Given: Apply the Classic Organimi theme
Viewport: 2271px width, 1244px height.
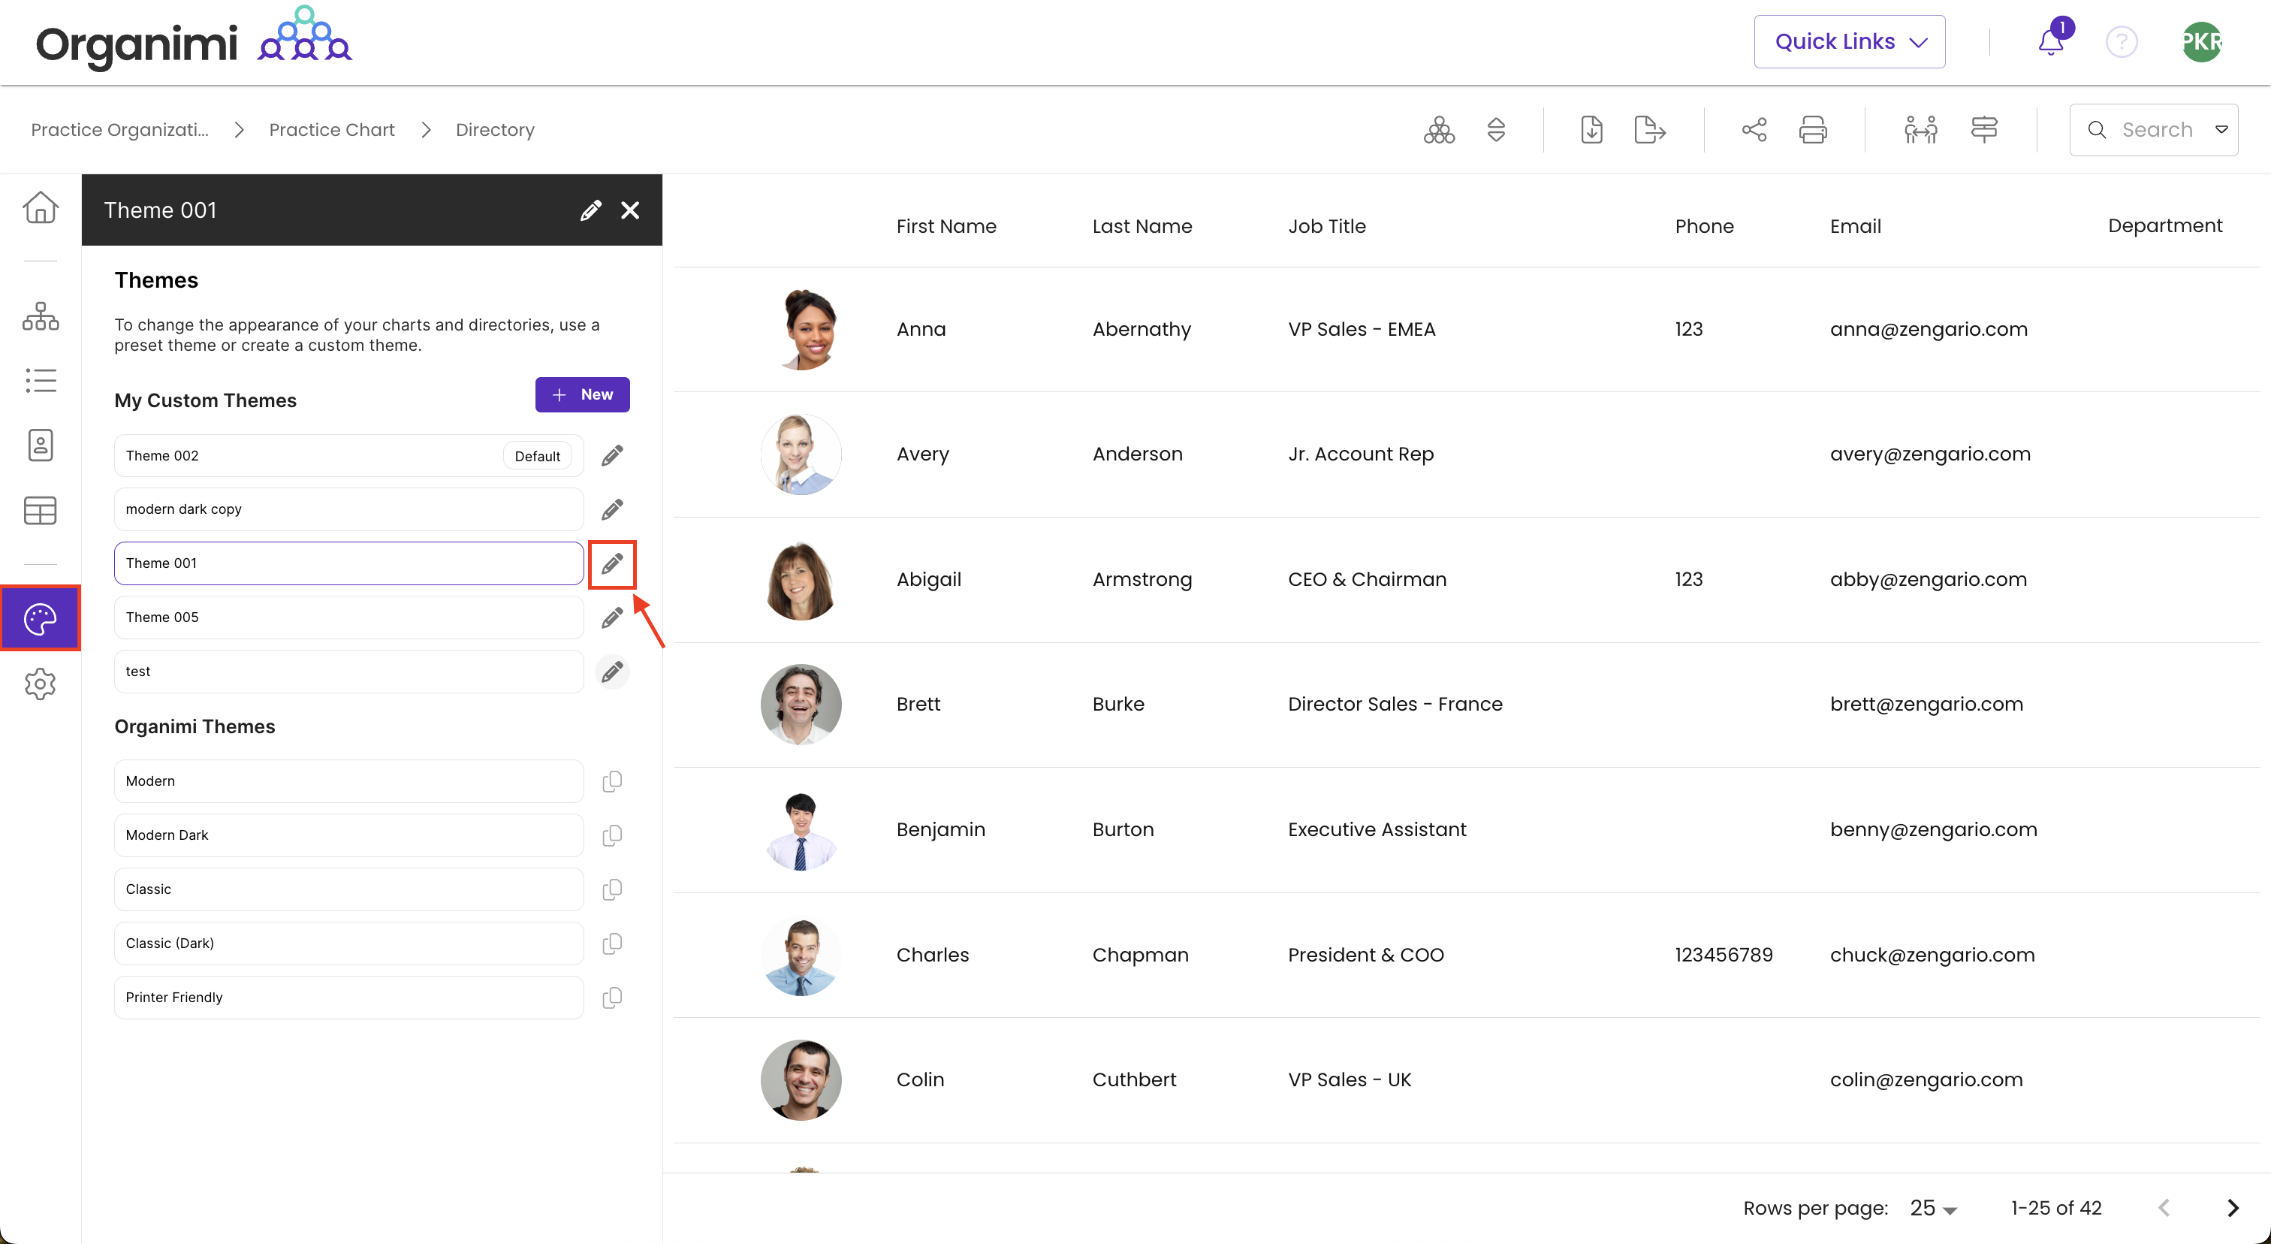Looking at the screenshot, I should [348, 889].
